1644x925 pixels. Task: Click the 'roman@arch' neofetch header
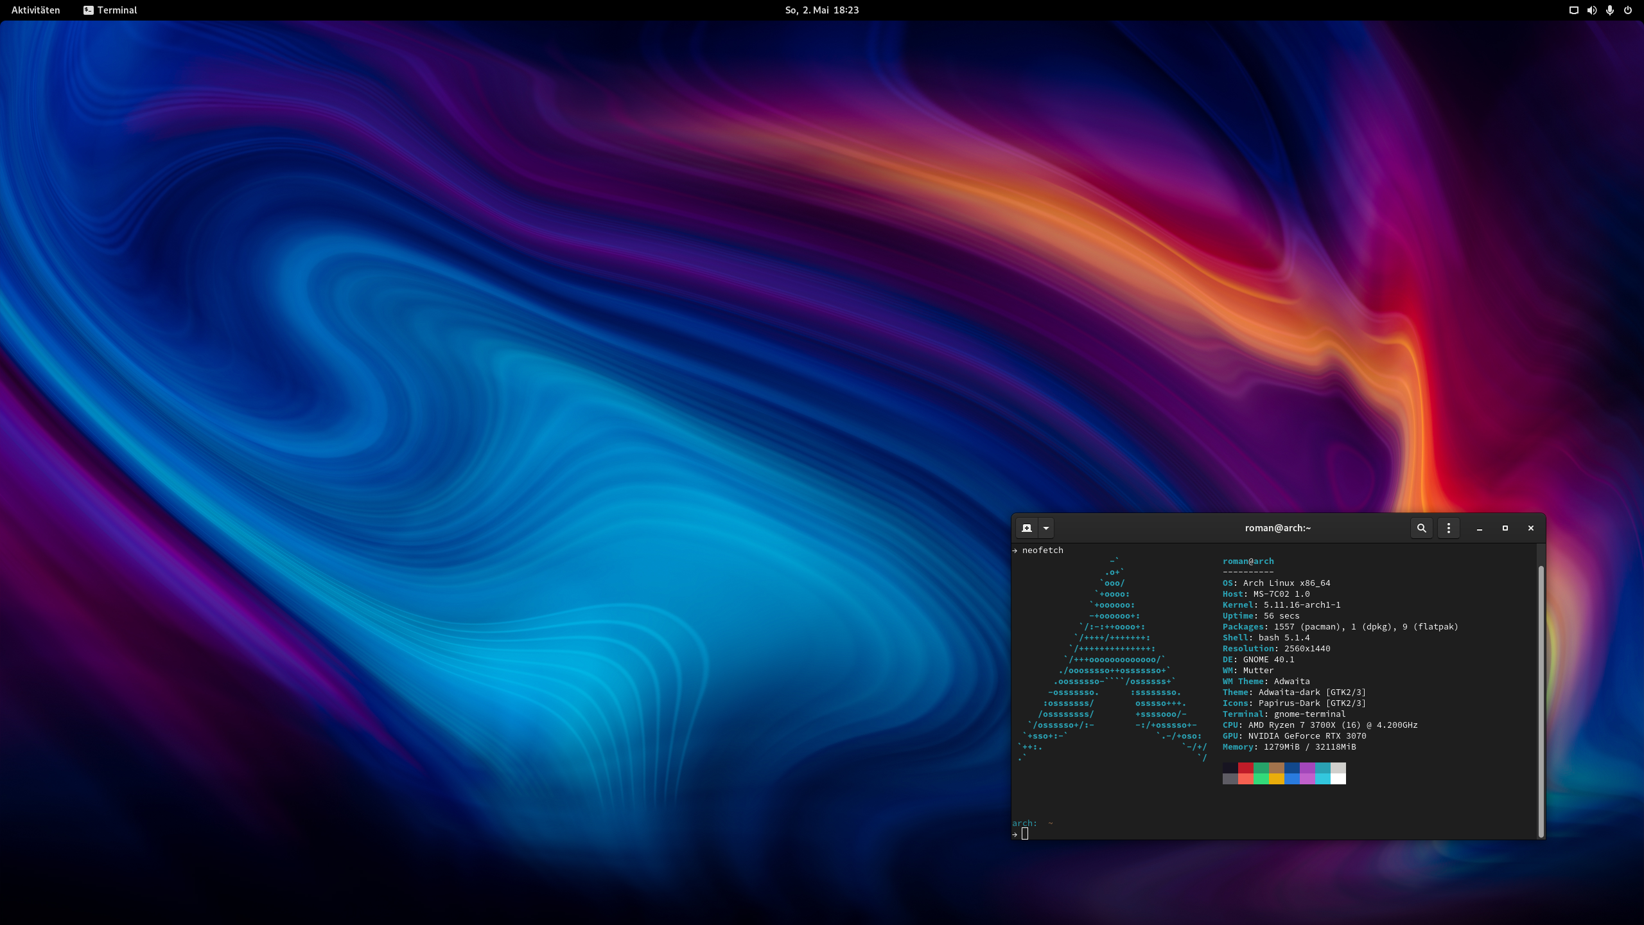(1248, 561)
